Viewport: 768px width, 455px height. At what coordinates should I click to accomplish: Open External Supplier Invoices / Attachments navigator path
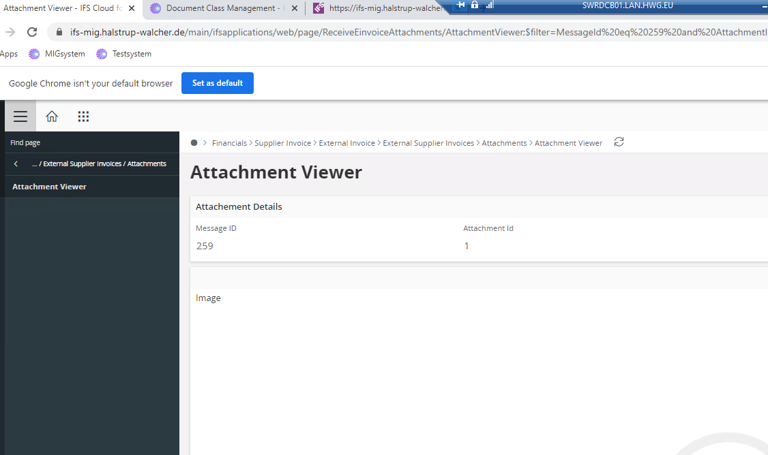tap(100, 164)
